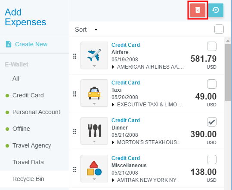This screenshot has height=190, width=232.
Task: Click the Taxi cab icon
Action: [94, 93]
